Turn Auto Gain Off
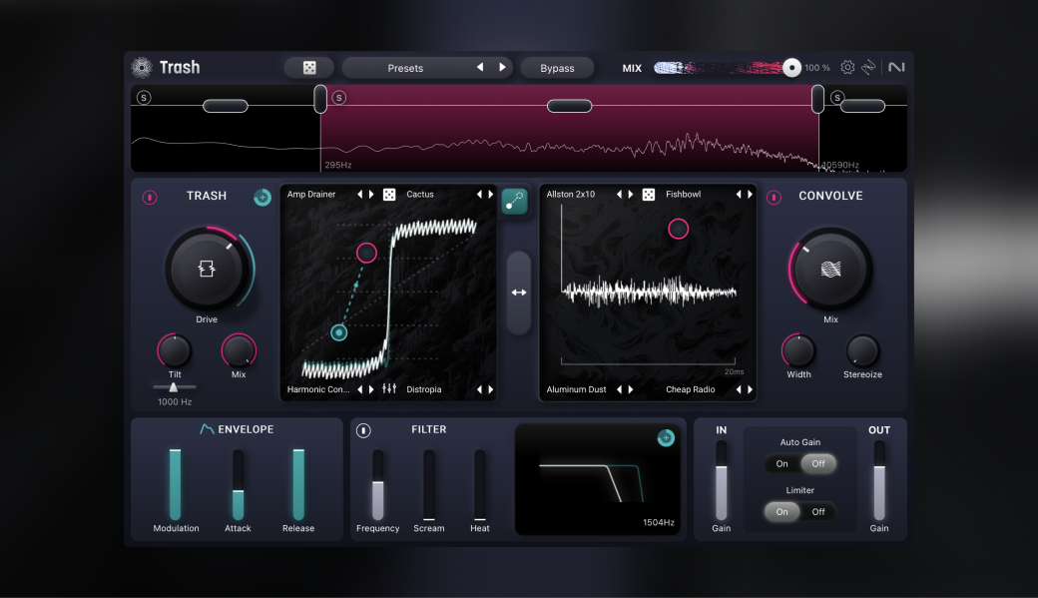The height and width of the screenshot is (598, 1038). (818, 463)
